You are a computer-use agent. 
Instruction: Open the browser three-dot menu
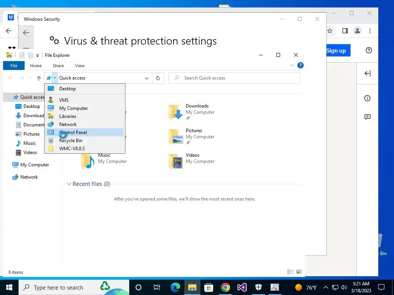coord(370,31)
